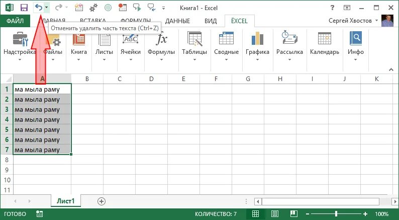Click the macro recording icon in status bar
This screenshot has height=220, width=399.
click(39, 213)
